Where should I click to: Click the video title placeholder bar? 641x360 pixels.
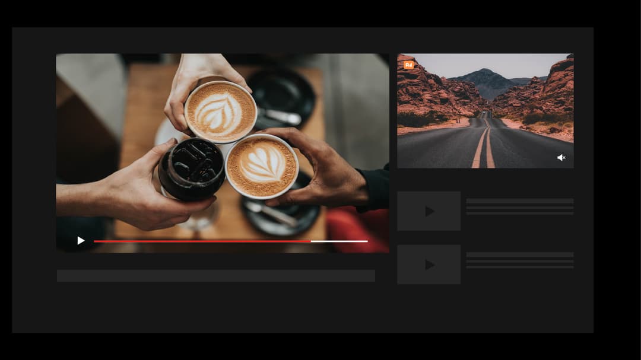click(x=215, y=275)
